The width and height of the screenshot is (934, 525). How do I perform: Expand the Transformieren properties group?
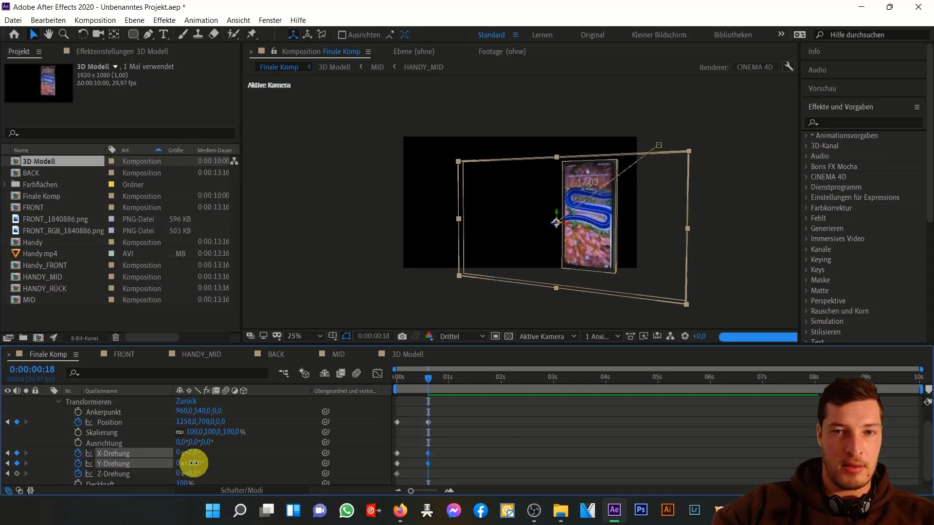[x=58, y=401]
